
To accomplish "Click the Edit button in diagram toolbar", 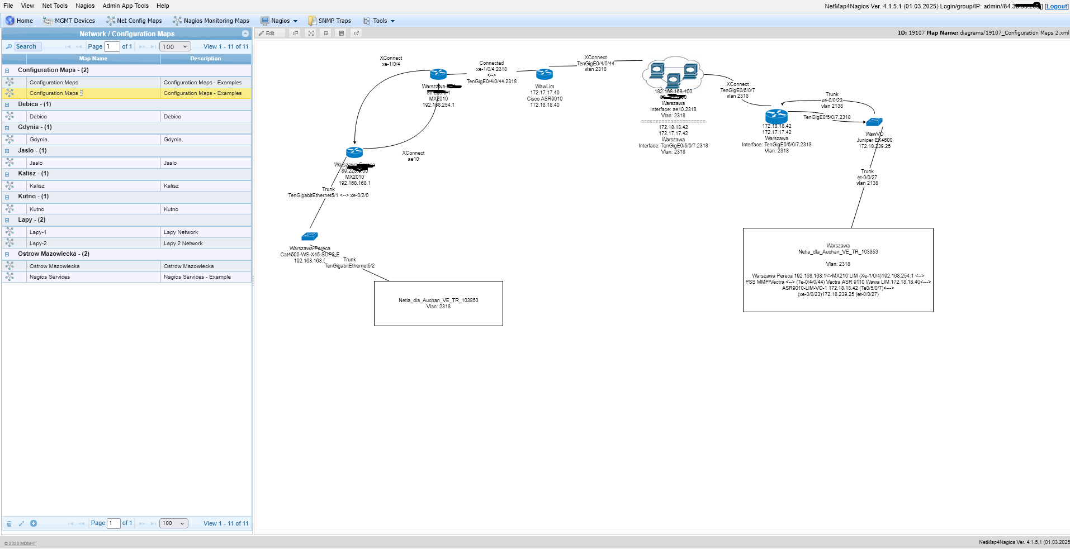I will (267, 34).
